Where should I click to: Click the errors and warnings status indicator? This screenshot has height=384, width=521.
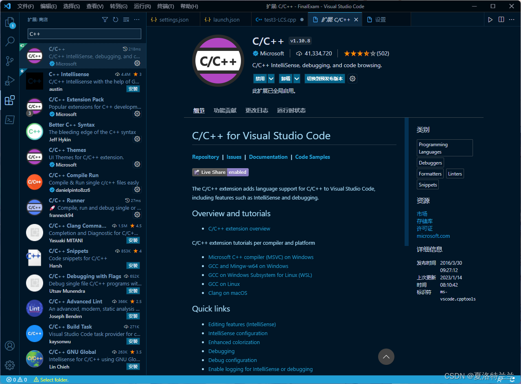(17, 380)
